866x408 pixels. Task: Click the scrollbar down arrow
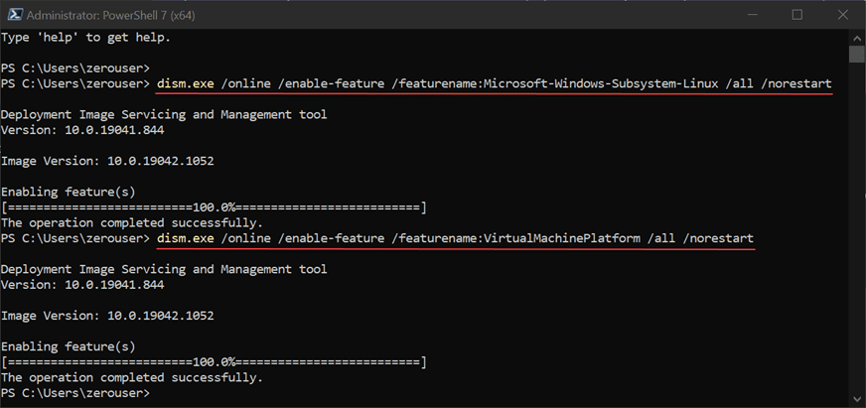856,399
